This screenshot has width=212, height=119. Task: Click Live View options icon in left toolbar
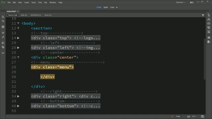click(3, 27)
